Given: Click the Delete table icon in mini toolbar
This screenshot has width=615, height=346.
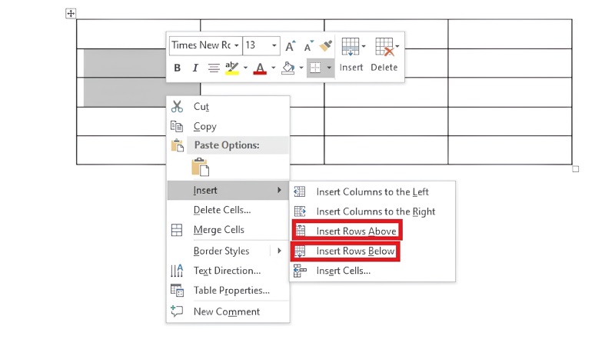Looking at the screenshot, I should coord(384,47).
